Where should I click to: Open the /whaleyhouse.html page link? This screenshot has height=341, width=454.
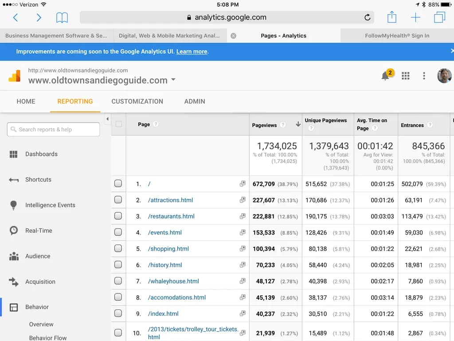tap(173, 281)
